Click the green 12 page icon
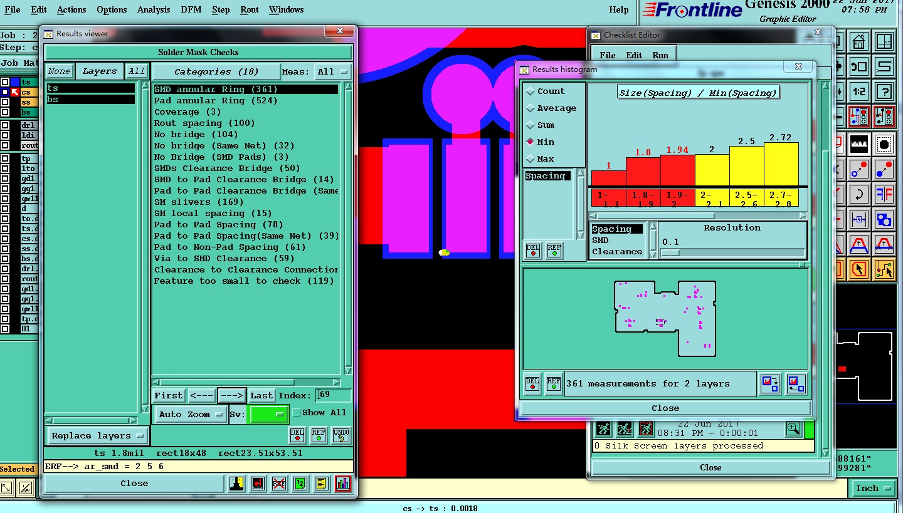 [300, 484]
